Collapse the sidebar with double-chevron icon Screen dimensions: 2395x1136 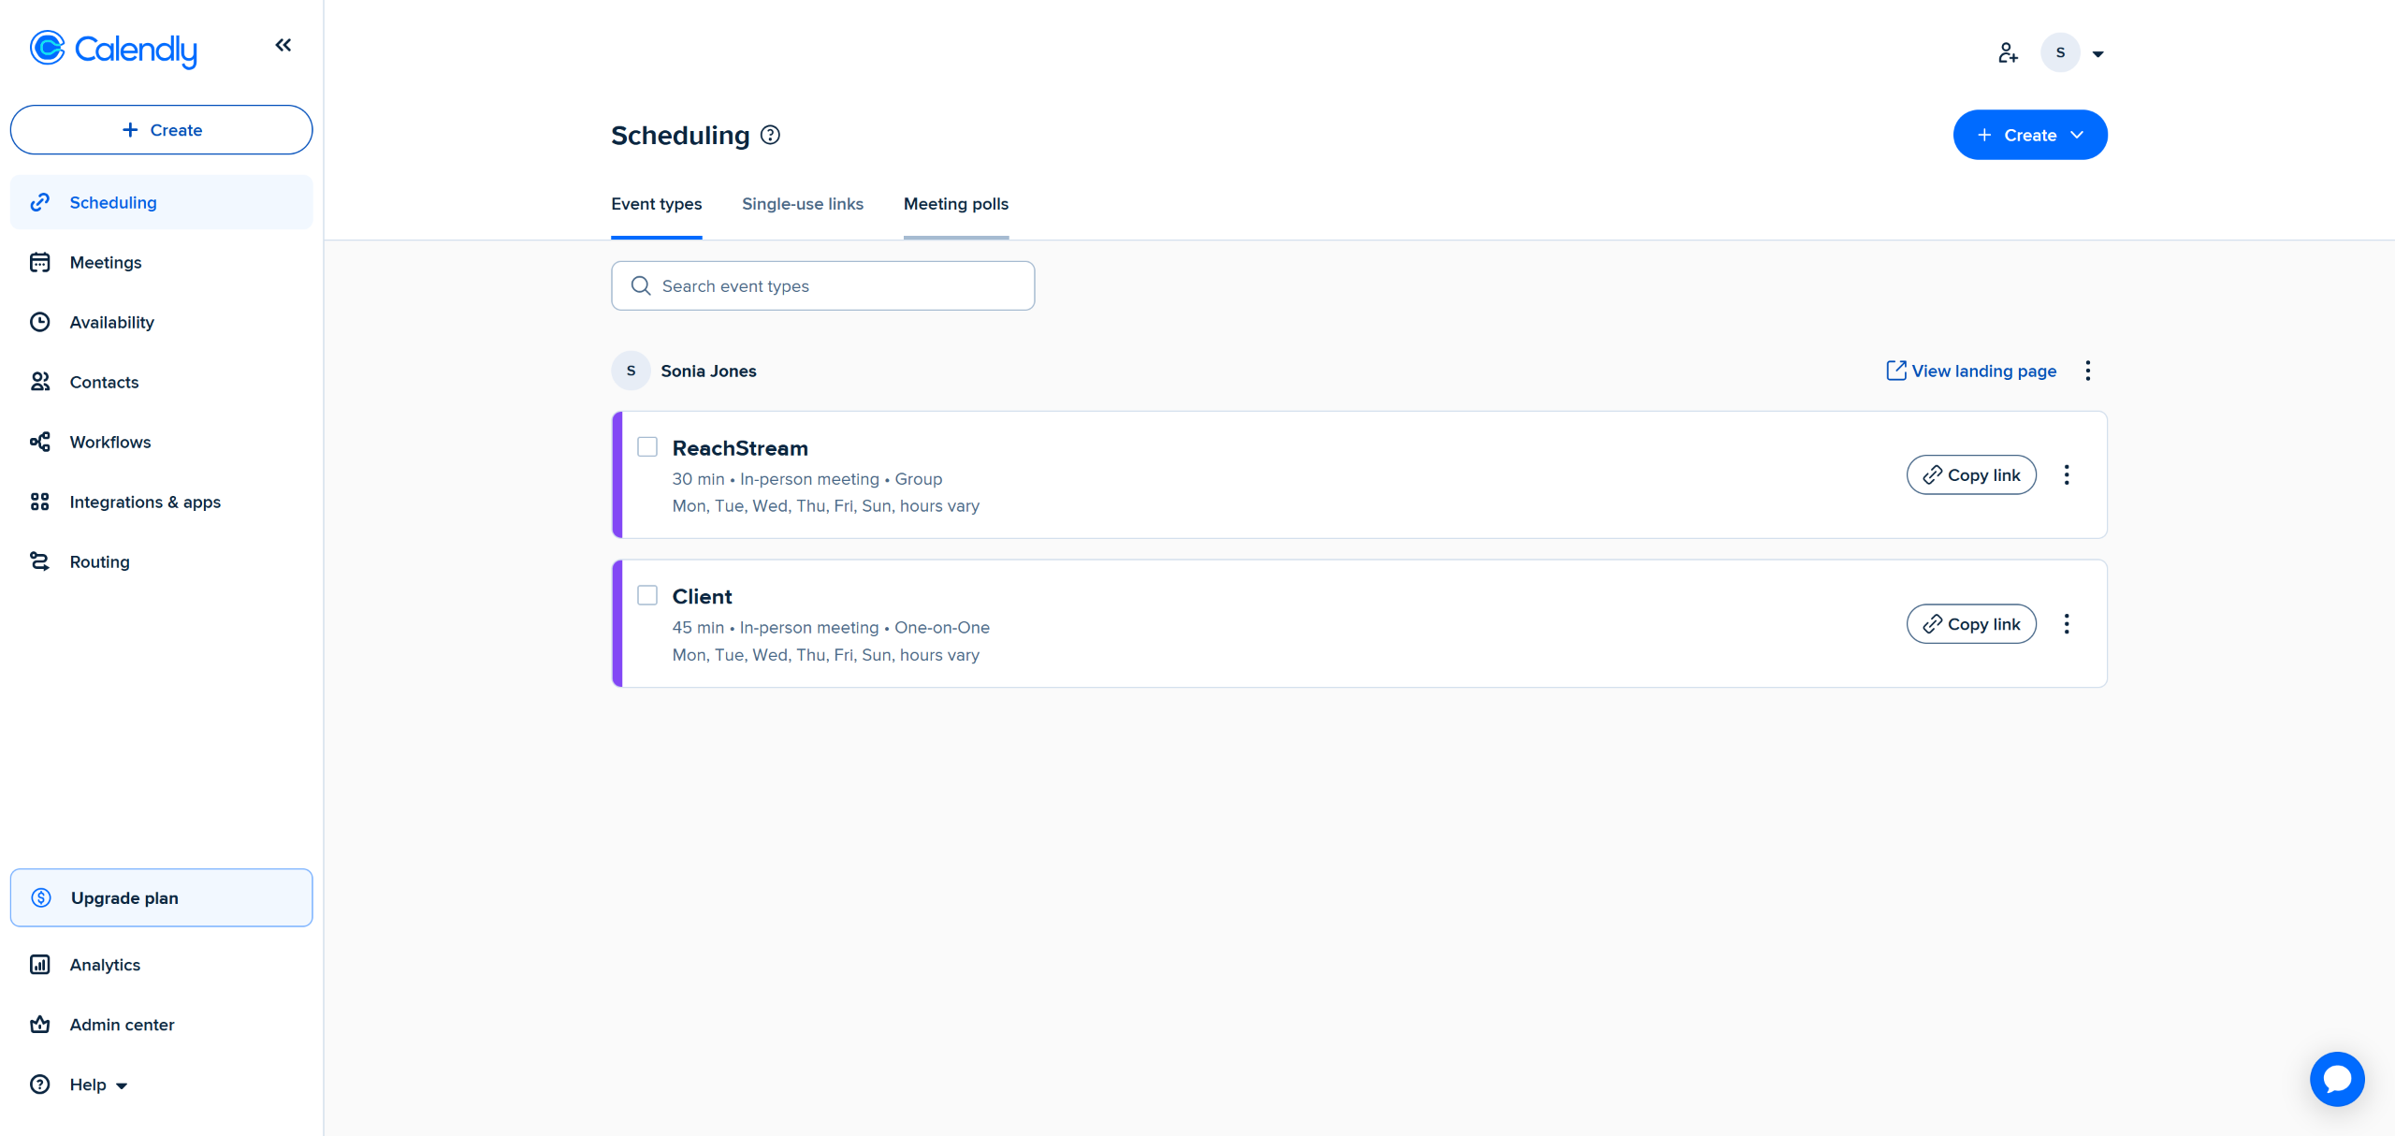click(283, 45)
